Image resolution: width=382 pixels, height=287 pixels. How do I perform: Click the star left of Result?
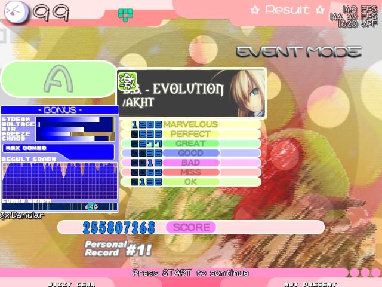pos(255,10)
